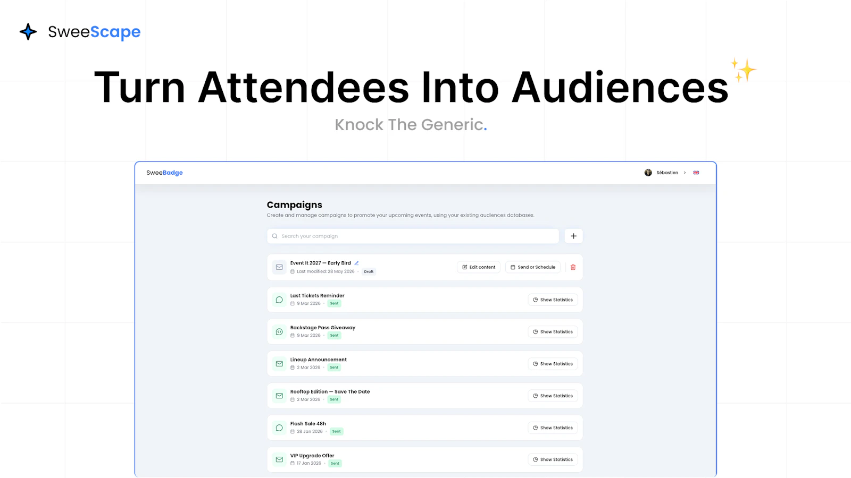This screenshot has width=851, height=478.
Task: Click Event It 2027 — Early Bird title
Action: pyautogui.click(x=320, y=263)
